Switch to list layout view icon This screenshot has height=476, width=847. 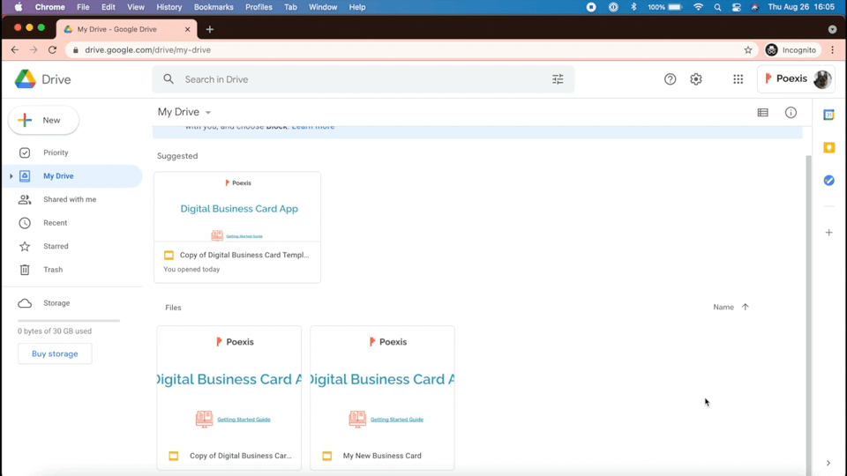click(x=762, y=112)
